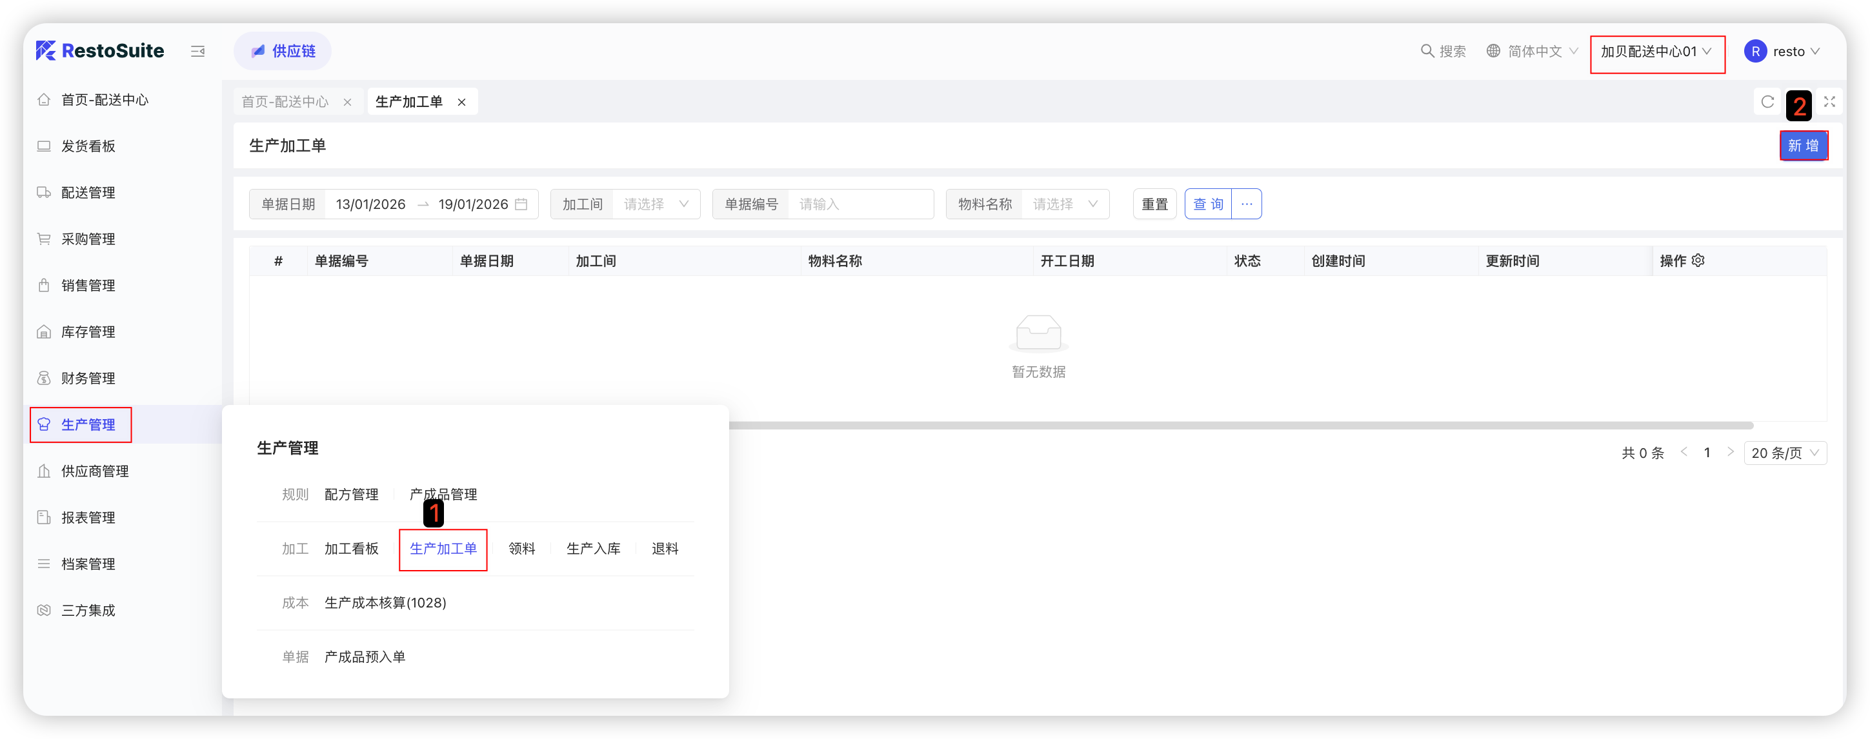This screenshot has width=1870, height=739.
Task: Open column settings gear icon
Action: [1698, 261]
